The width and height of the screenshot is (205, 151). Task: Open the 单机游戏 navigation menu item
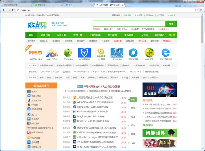point(112,35)
